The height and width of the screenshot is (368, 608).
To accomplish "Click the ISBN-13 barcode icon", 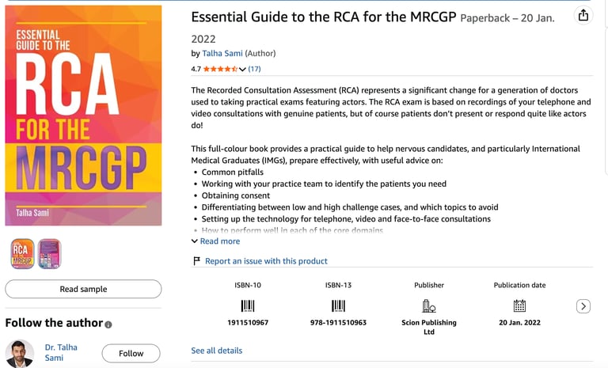I will [338, 305].
